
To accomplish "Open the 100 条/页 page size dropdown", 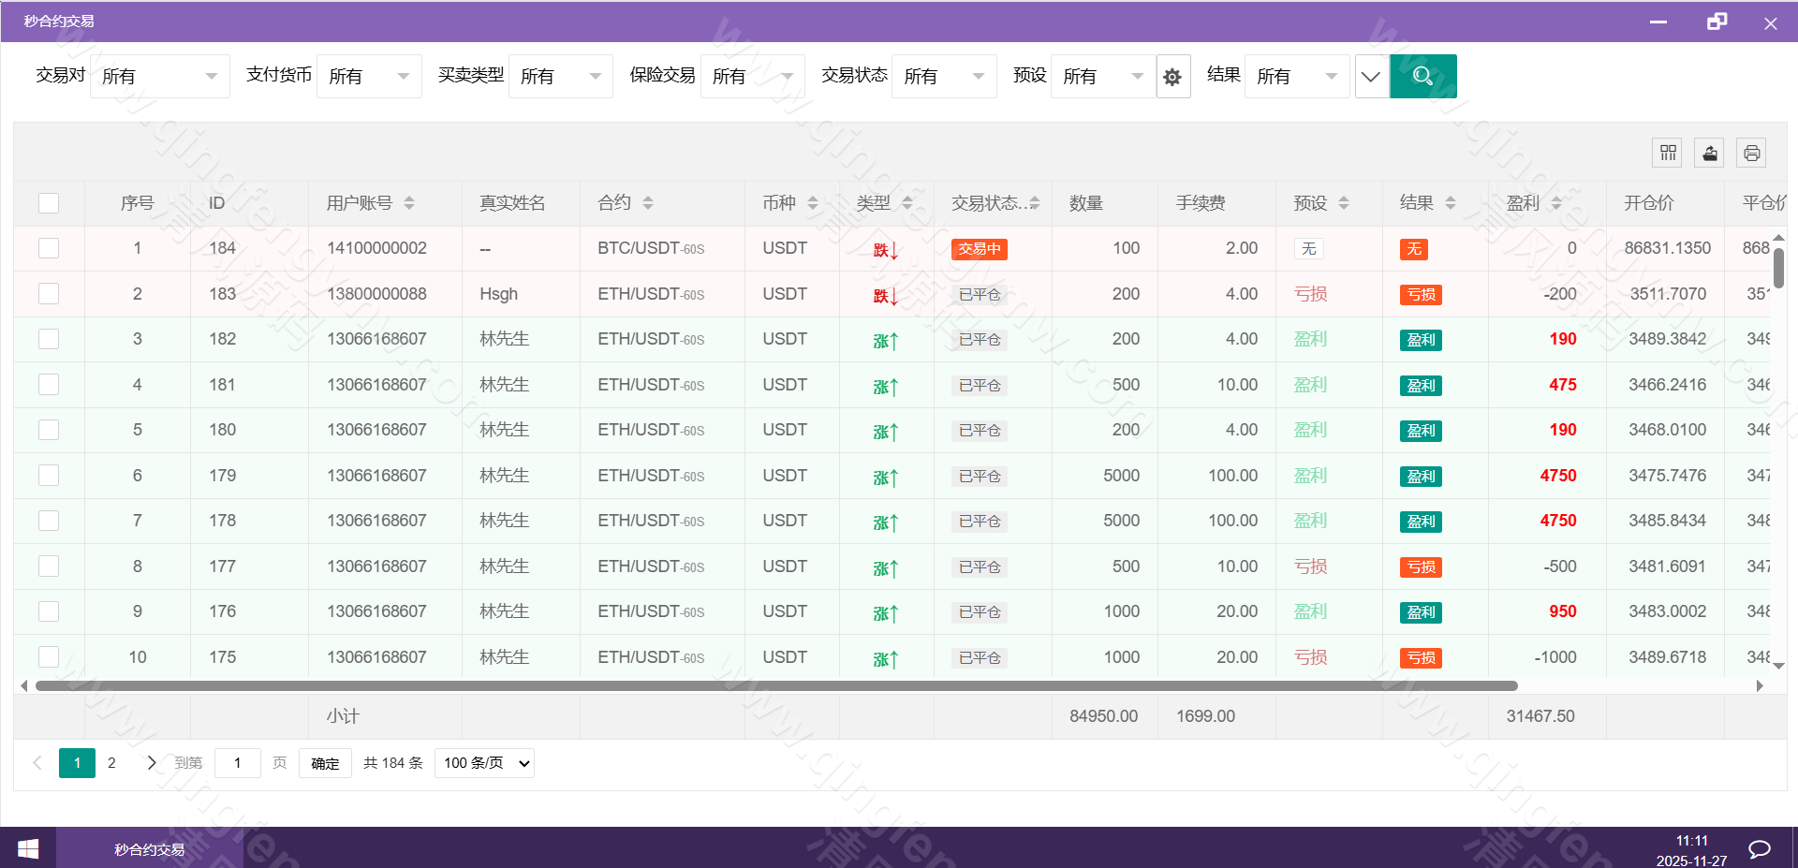I will coord(483,763).
